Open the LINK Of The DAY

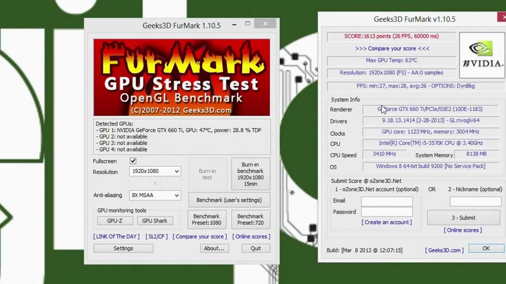(116, 236)
